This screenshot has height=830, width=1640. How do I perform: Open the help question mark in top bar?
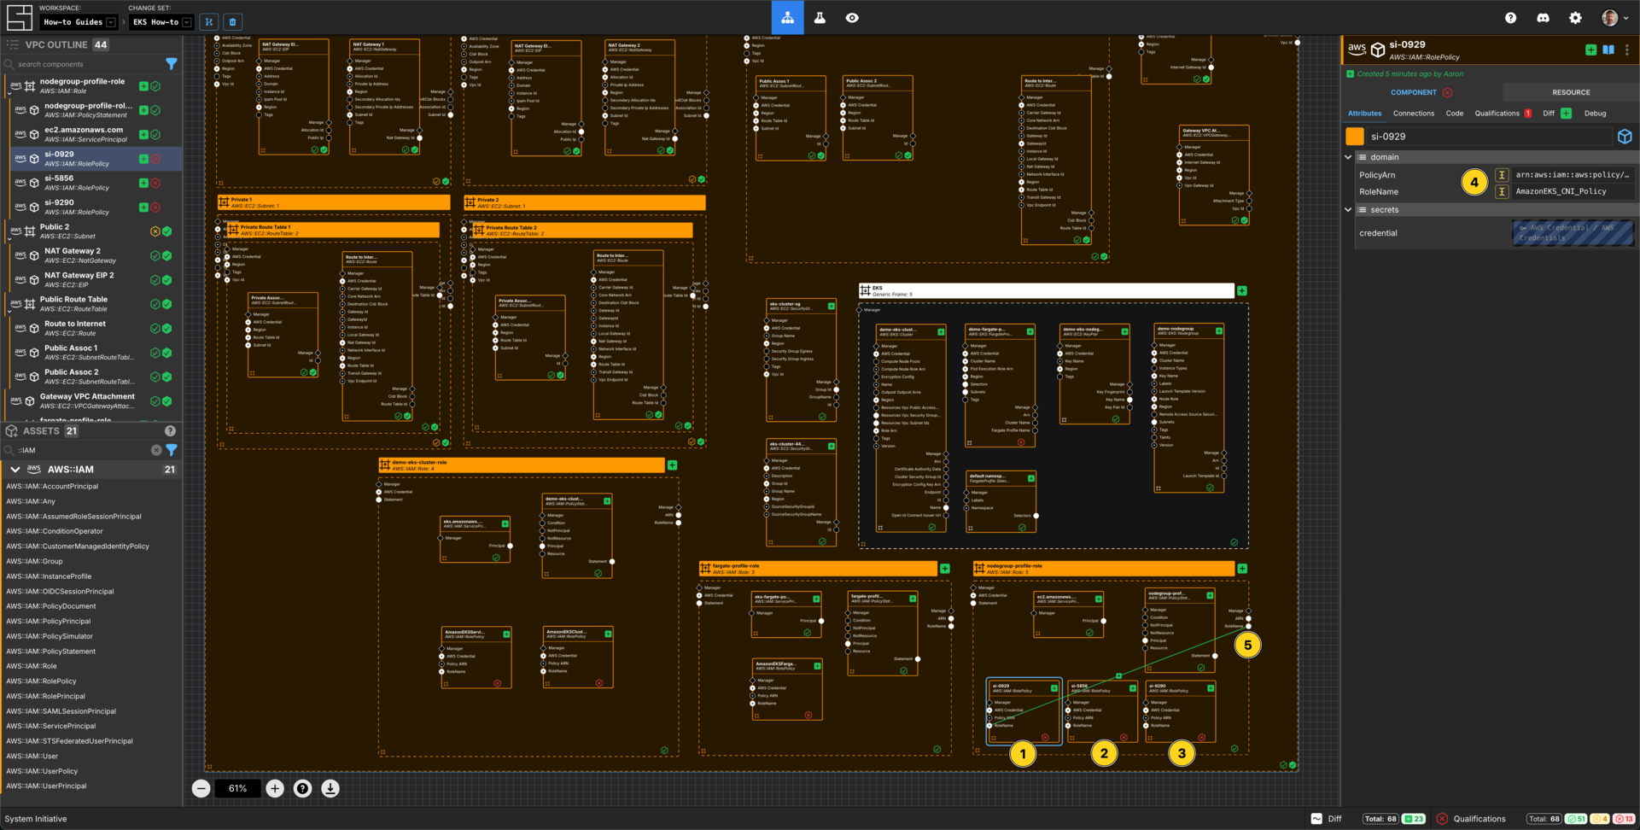1510,18
